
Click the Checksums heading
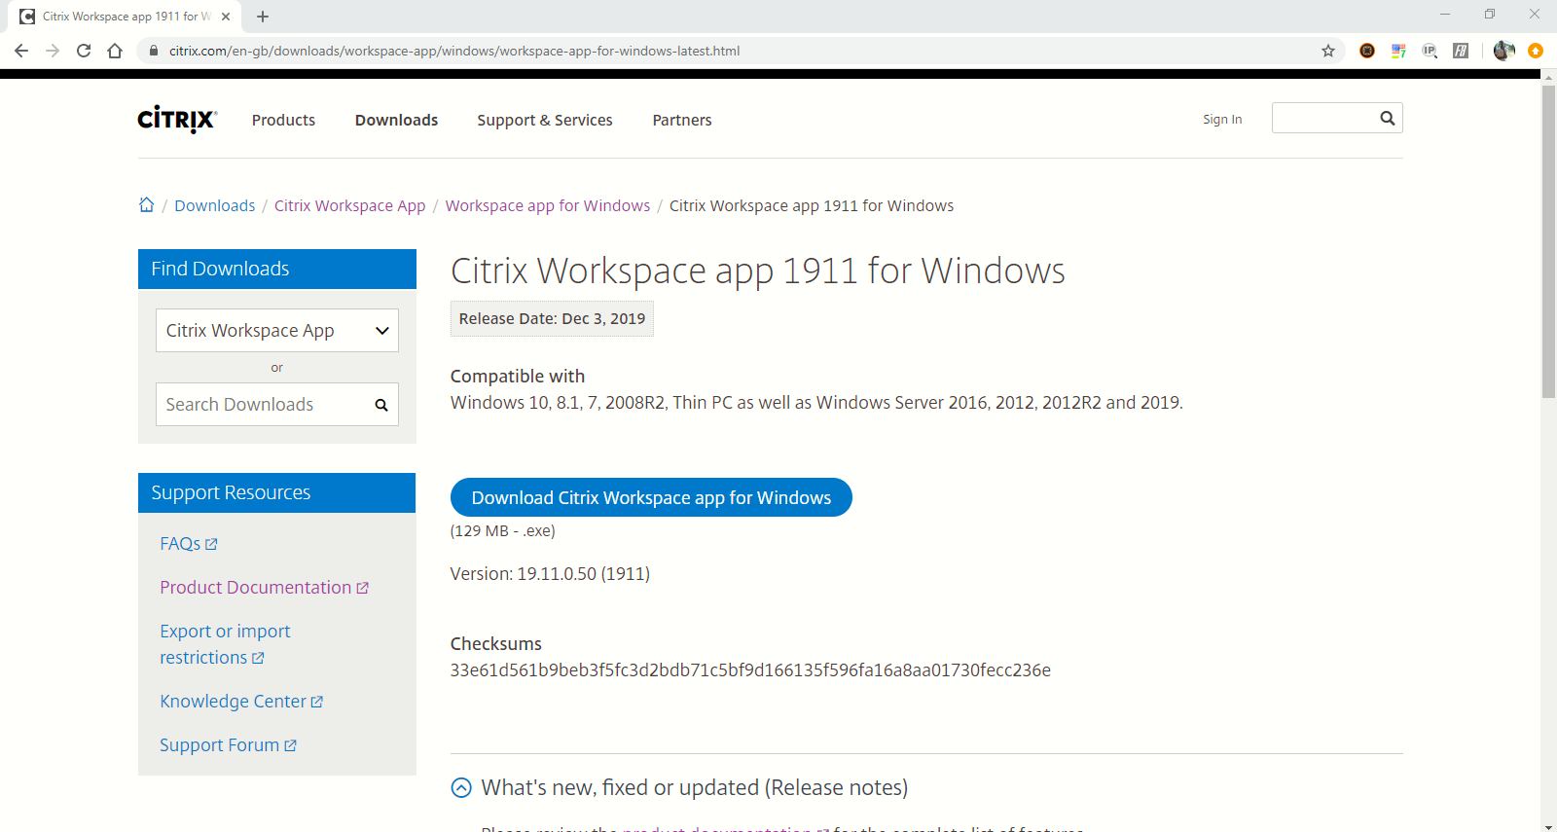pos(496,644)
